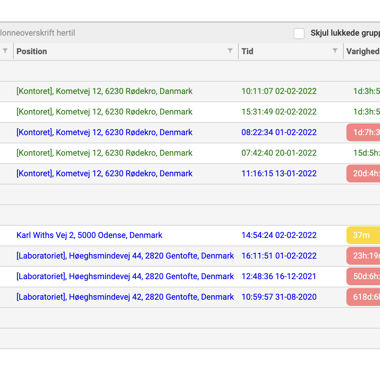This screenshot has height=382, width=380.
Task: Open Kontoret address dated 13-01-2022
Action: coord(105,174)
